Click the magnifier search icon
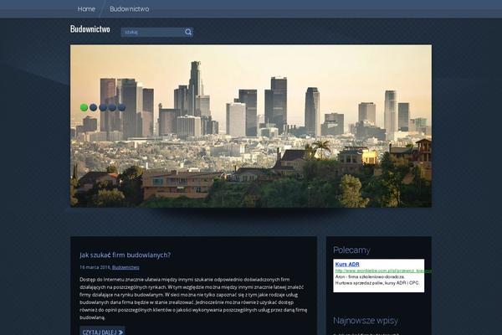The height and width of the screenshot is (335, 502). pyautogui.click(x=188, y=32)
